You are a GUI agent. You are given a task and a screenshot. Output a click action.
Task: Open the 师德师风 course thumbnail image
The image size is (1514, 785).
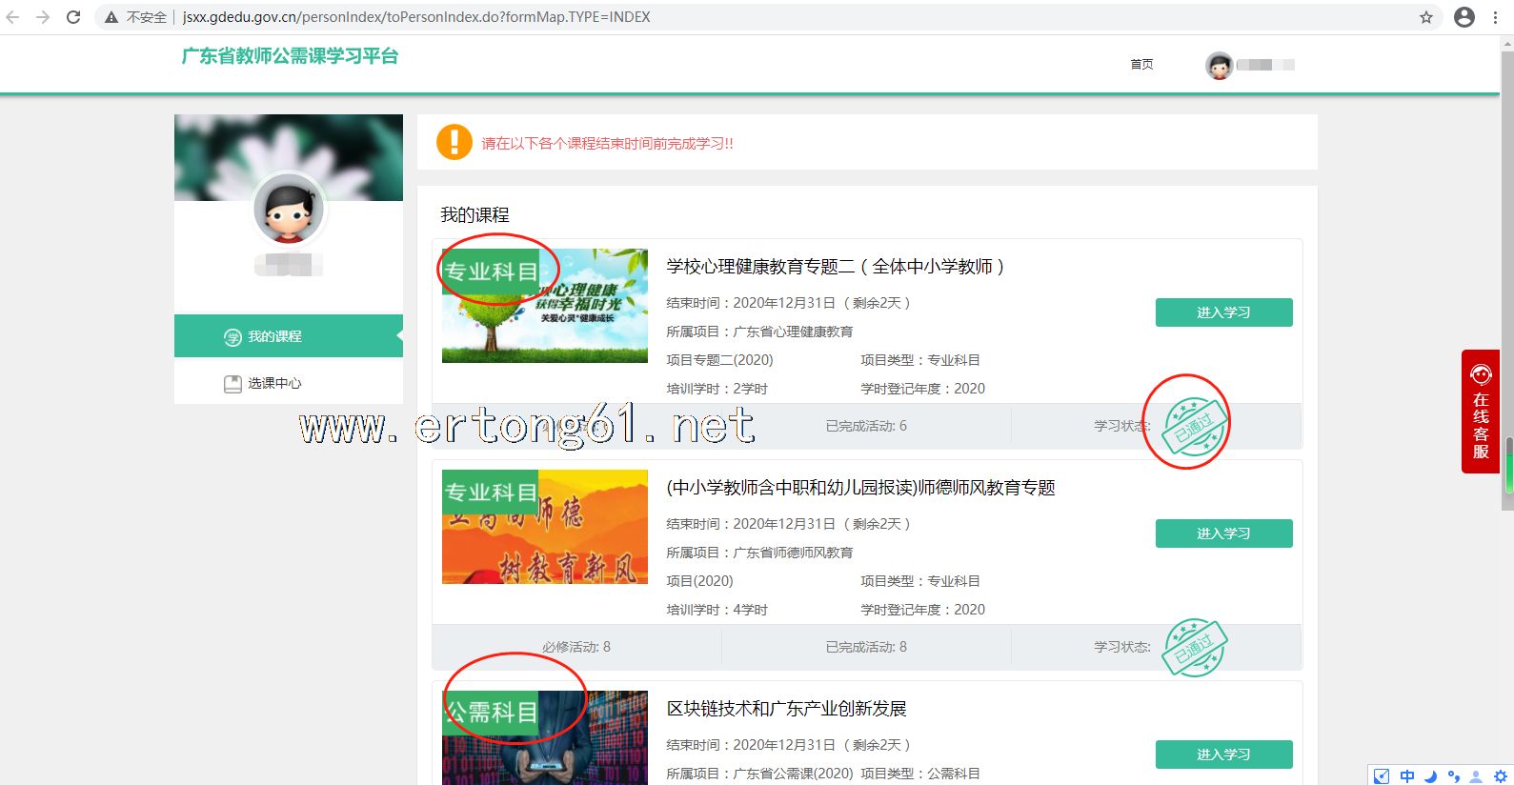(545, 527)
